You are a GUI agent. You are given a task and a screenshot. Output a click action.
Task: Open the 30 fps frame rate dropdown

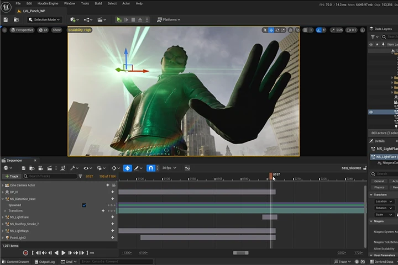tap(169, 168)
